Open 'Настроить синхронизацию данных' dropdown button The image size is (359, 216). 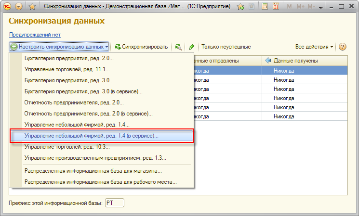pyautogui.click(x=59, y=47)
